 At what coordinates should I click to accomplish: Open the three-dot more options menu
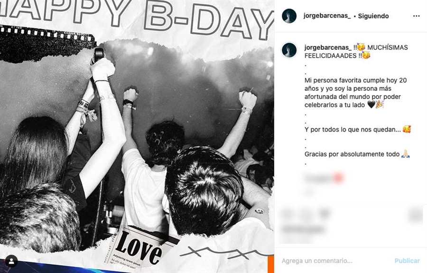click(x=416, y=16)
